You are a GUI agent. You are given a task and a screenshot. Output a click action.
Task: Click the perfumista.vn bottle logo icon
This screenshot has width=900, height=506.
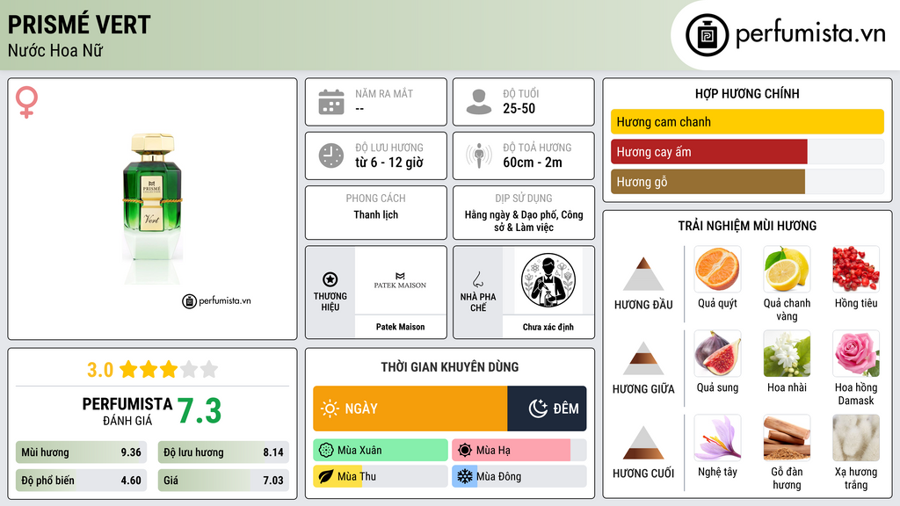pyautogui.click(x=707, y=35)
